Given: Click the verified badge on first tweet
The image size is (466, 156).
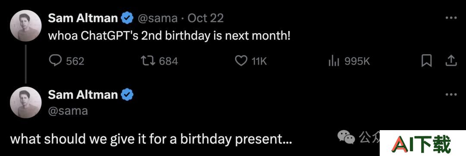Looking at the screenshot, I should tap(127, 19).
